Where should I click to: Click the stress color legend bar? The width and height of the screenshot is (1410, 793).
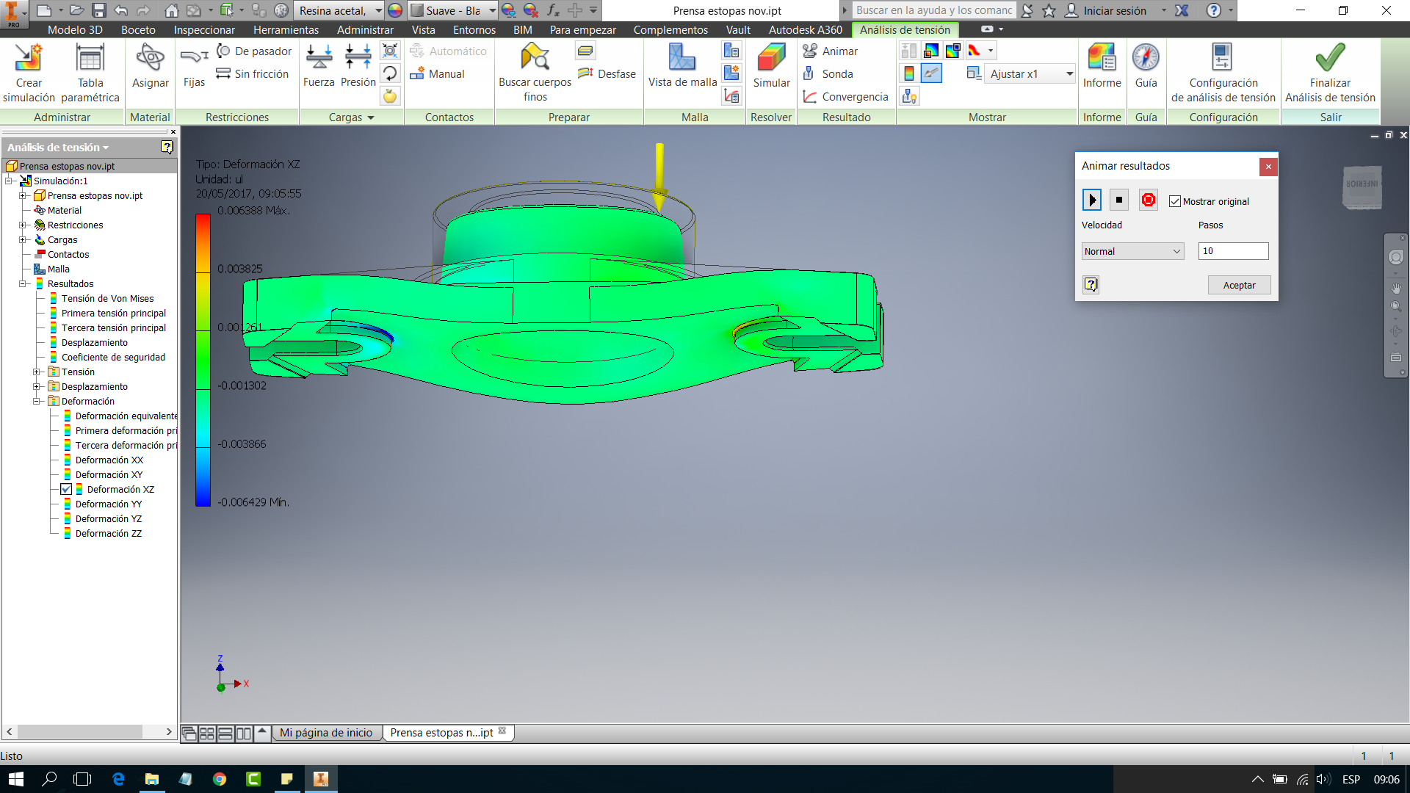pyautogui.click(x=203, y=360)
